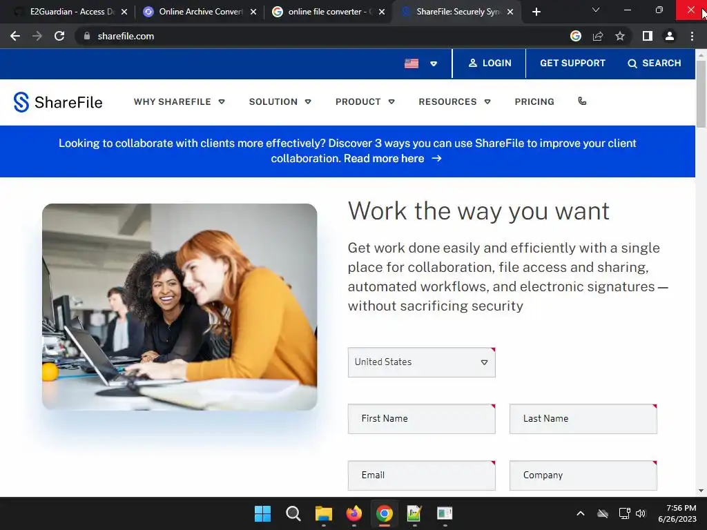Click the page vertical scrollbar

(x=701, y=94)
